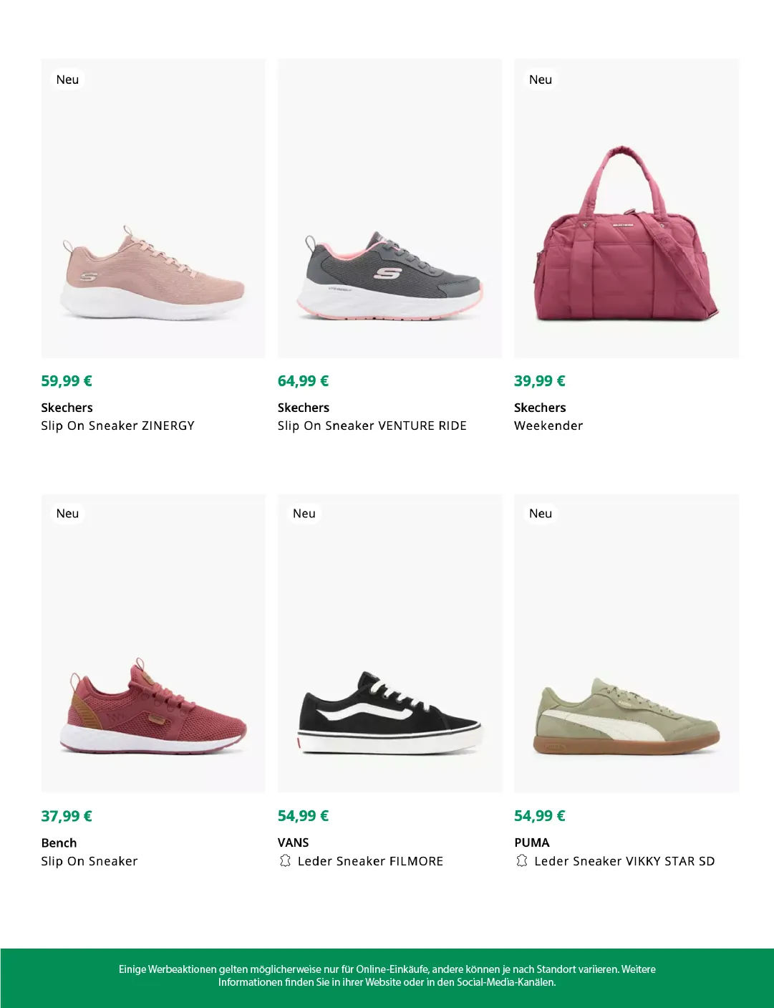This screenshot has width=774, height=1008.
Task: View the red Bench slip-on sneaker image
Action: tap(153, 707)
